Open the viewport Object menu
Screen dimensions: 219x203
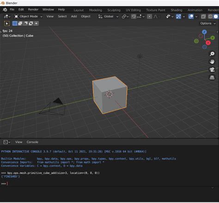click(x=86, y=17)
